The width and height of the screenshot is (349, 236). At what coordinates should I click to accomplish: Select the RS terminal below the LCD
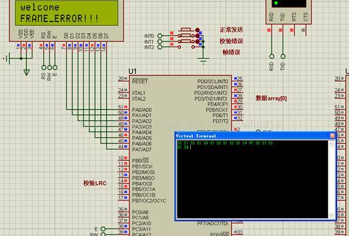tap(44, 67)
